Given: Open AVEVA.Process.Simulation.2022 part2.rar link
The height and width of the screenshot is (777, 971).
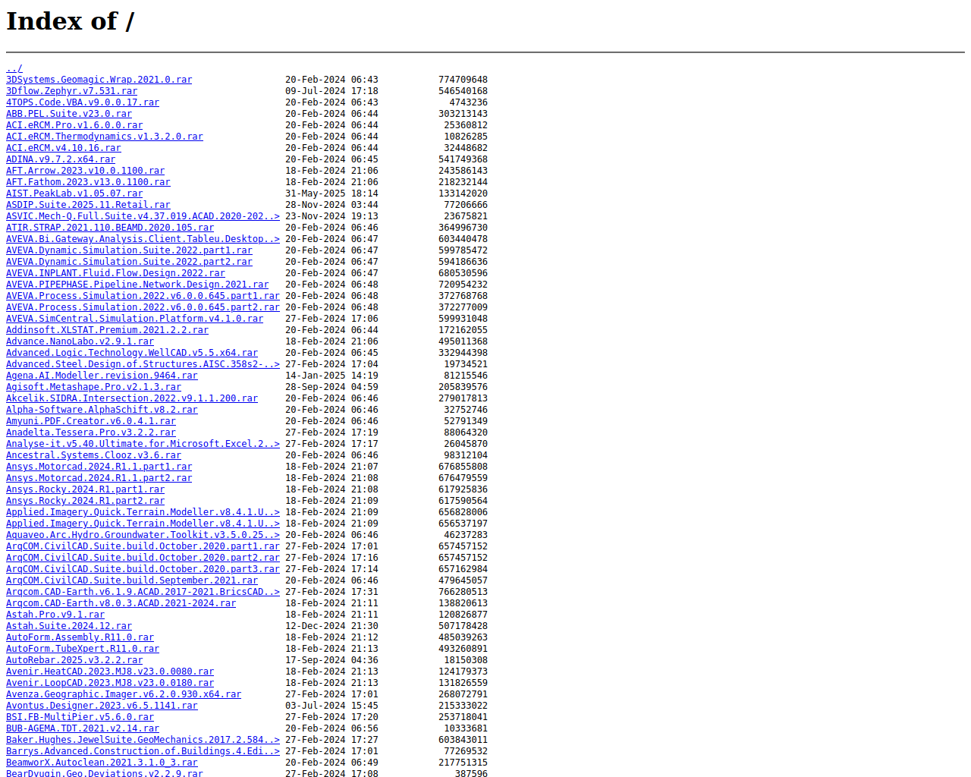Looking at the screenshot, I should 143,307.
